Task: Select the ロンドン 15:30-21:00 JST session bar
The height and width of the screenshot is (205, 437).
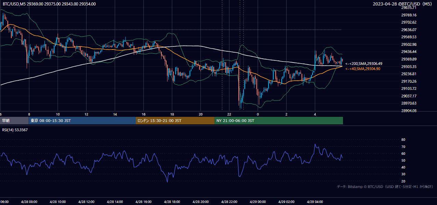Action: tap(175, 121)
